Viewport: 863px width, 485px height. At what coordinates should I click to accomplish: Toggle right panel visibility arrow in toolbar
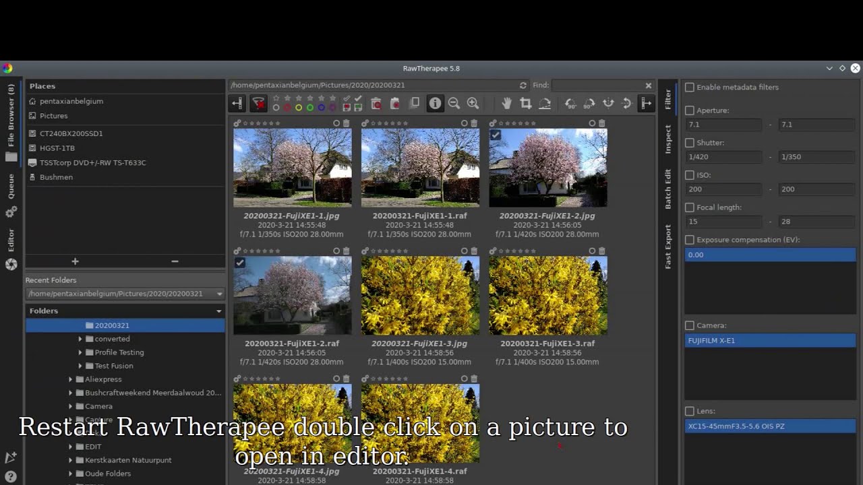(646, 103)
